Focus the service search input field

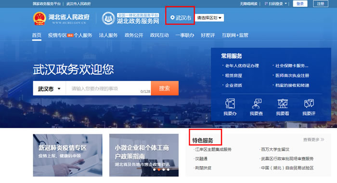[108, 89]
